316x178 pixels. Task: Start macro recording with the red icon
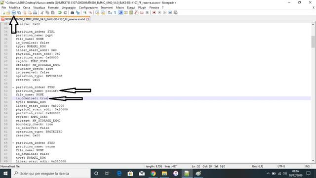[154, 12]
